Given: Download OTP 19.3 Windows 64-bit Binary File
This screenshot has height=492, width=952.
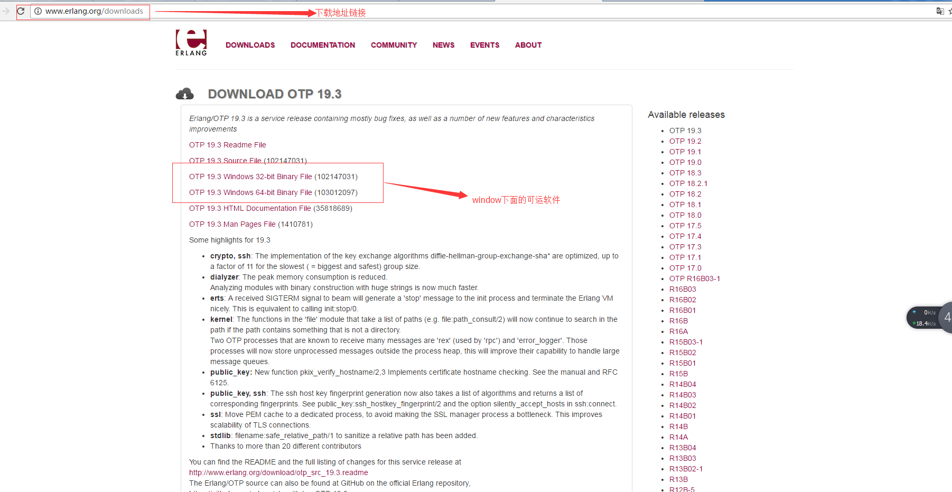Looking at the screenshot, I should 250,192.
